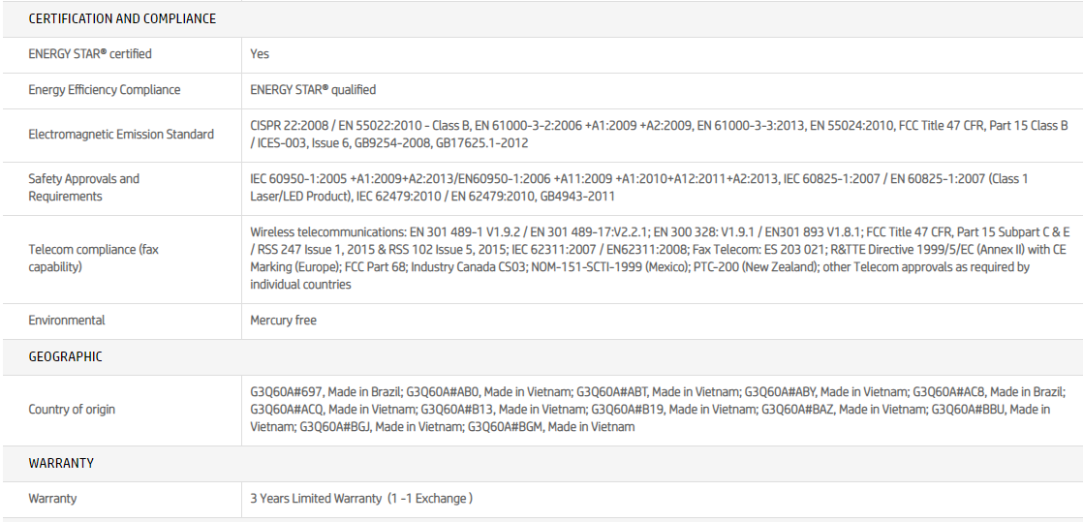Select the Warranty row label
The height and width of the screenshot is (522, 1083).
(52, 499)
